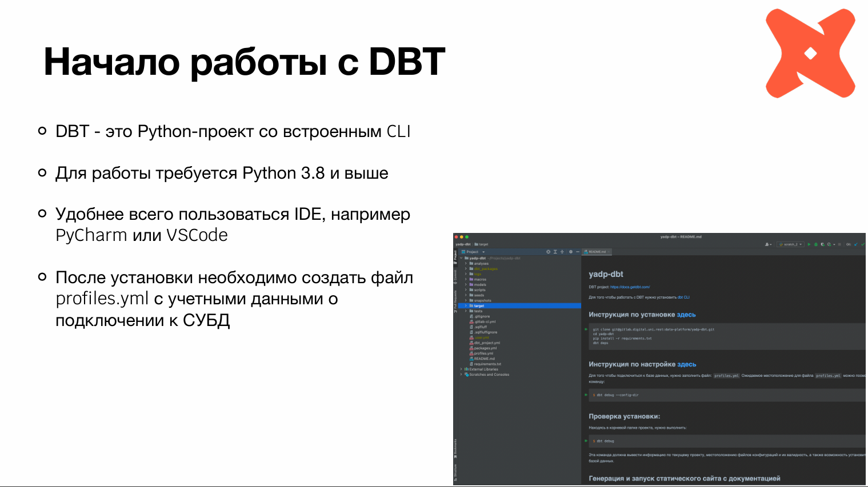This screenshot has width=868, height=487.
Task: Open the scratch_2 run configuration dropdown
Action: click(791, 244)
